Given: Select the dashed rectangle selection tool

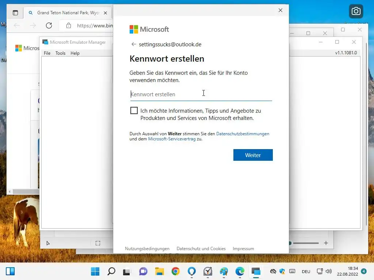Looking at the screenshot, I should point(98,243).
